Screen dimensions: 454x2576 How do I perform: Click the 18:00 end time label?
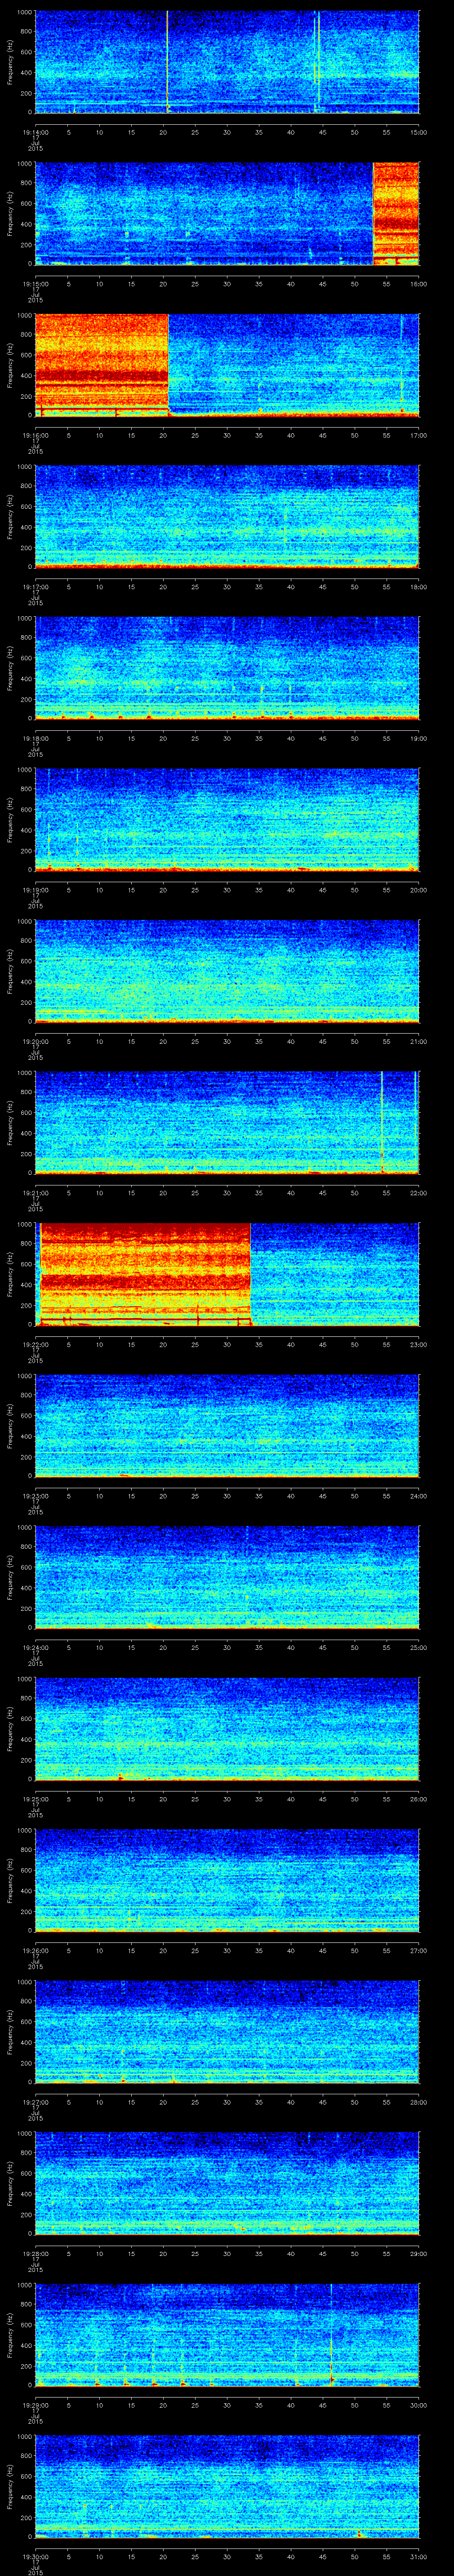[419, 586]
